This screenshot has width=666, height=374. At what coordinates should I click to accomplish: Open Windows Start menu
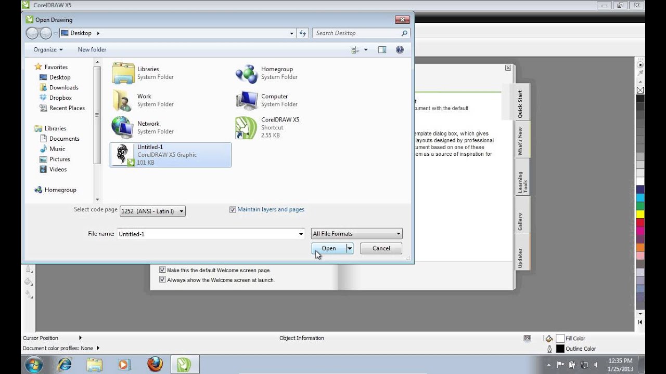pyautogui.click(x=33, y=364)
